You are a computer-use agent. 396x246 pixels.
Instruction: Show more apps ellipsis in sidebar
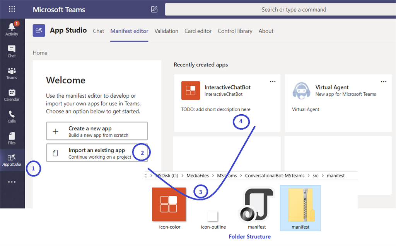pyautogui.click(x=12, y=182)
